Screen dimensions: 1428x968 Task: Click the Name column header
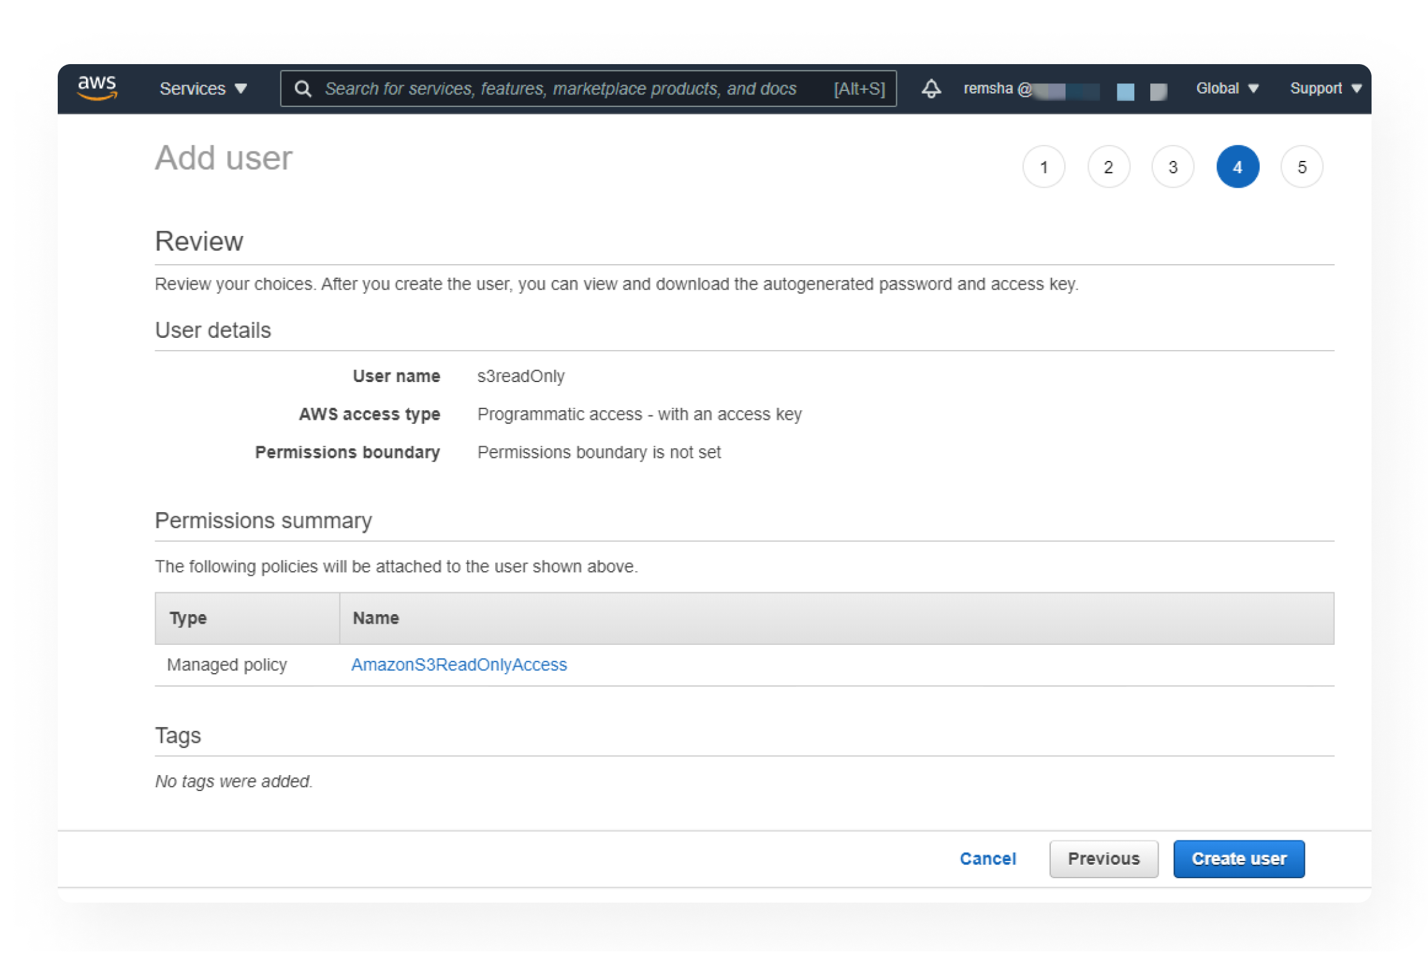click(x=376, y=618)
